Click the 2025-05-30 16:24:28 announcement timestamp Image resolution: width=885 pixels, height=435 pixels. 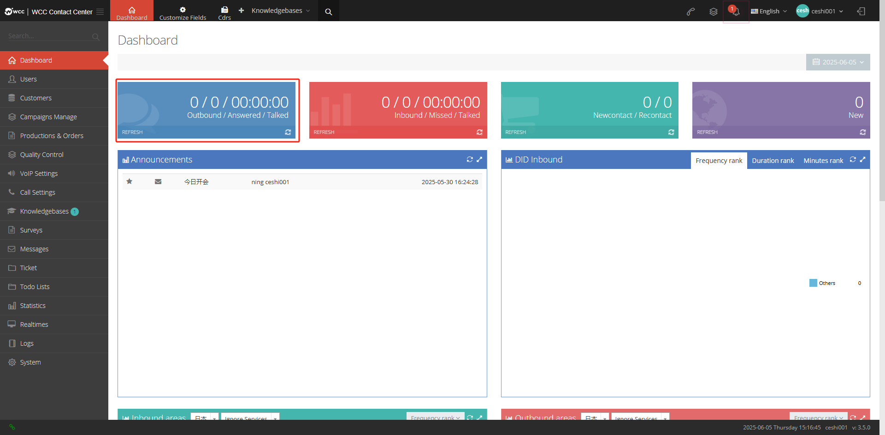pyautogui.click(x=450, y=182)
